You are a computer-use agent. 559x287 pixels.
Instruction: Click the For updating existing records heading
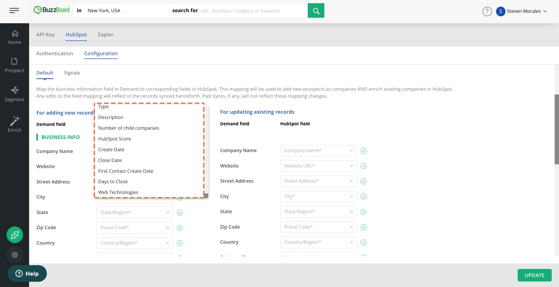257,112
